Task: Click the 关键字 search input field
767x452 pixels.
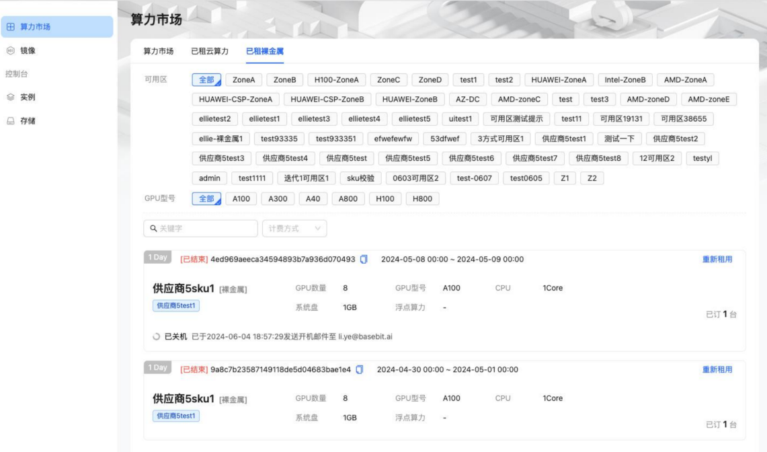Action: point(205,229)
